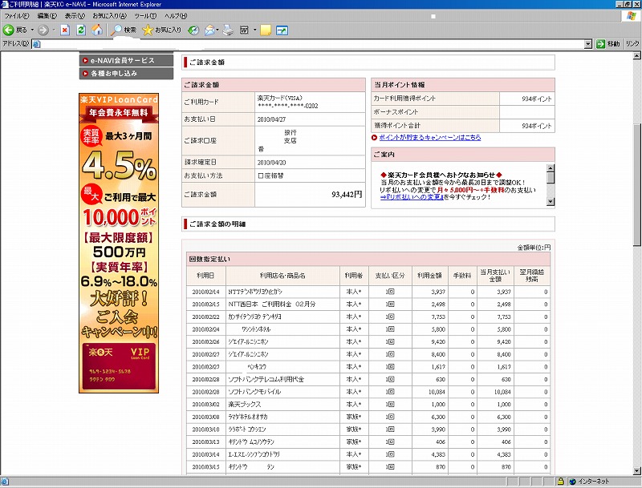Click the page icon in address bar
This screenshot has width=642, height=488.
point(36,44)
